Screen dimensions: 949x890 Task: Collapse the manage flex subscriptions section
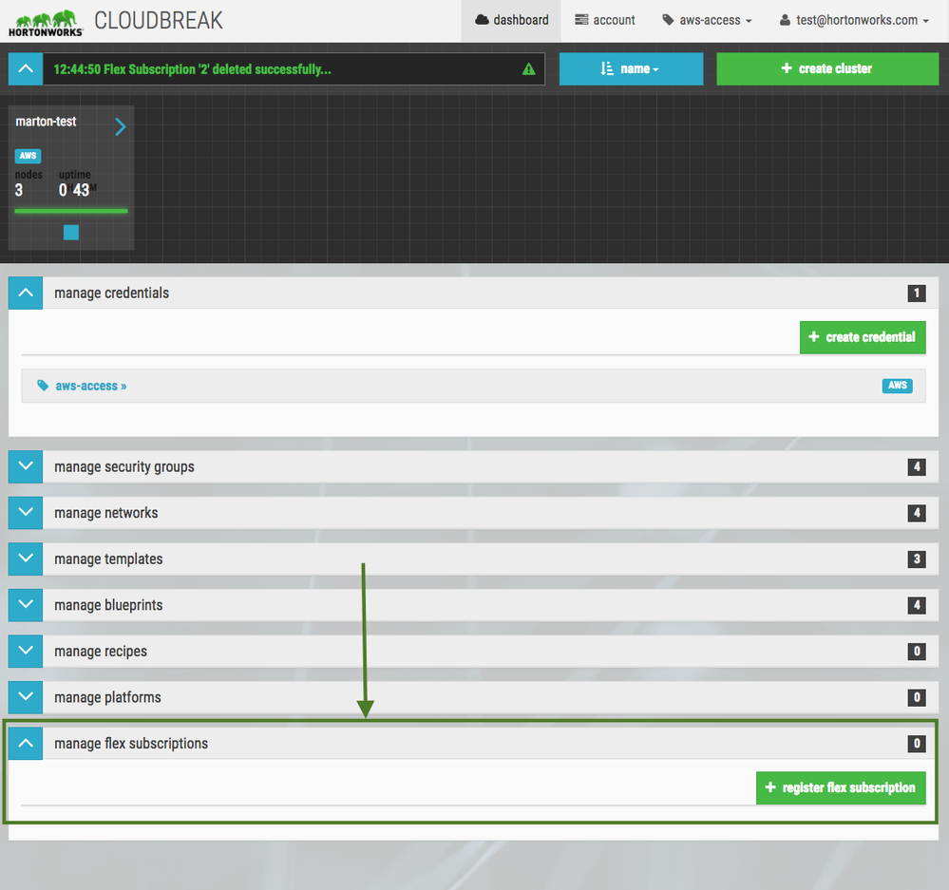coord(26,743)
